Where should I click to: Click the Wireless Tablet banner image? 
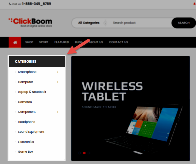pyautogui.click(x=130, y=108)
